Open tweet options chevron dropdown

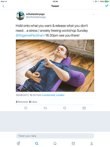93,14
